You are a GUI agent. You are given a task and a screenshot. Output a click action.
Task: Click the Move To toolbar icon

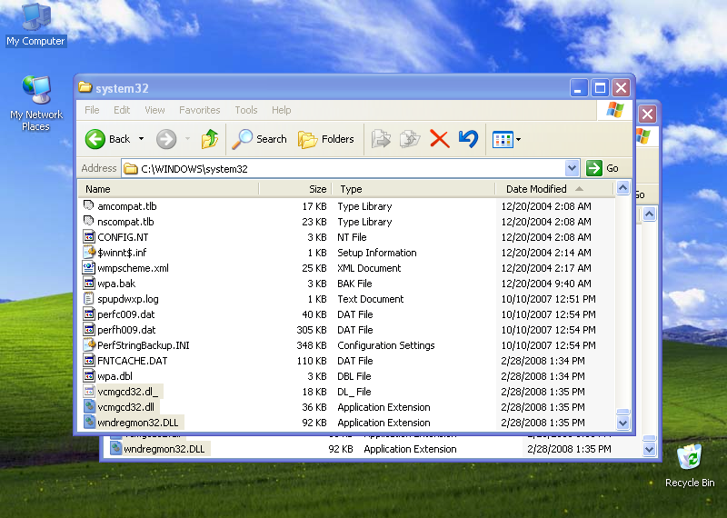click(x=381, y=139)
